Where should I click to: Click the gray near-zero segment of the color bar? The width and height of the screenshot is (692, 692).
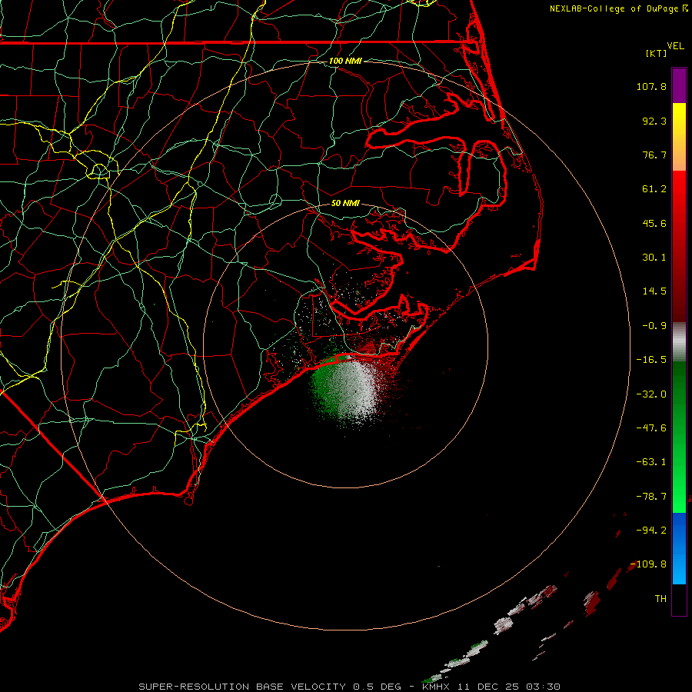[679, 342]
